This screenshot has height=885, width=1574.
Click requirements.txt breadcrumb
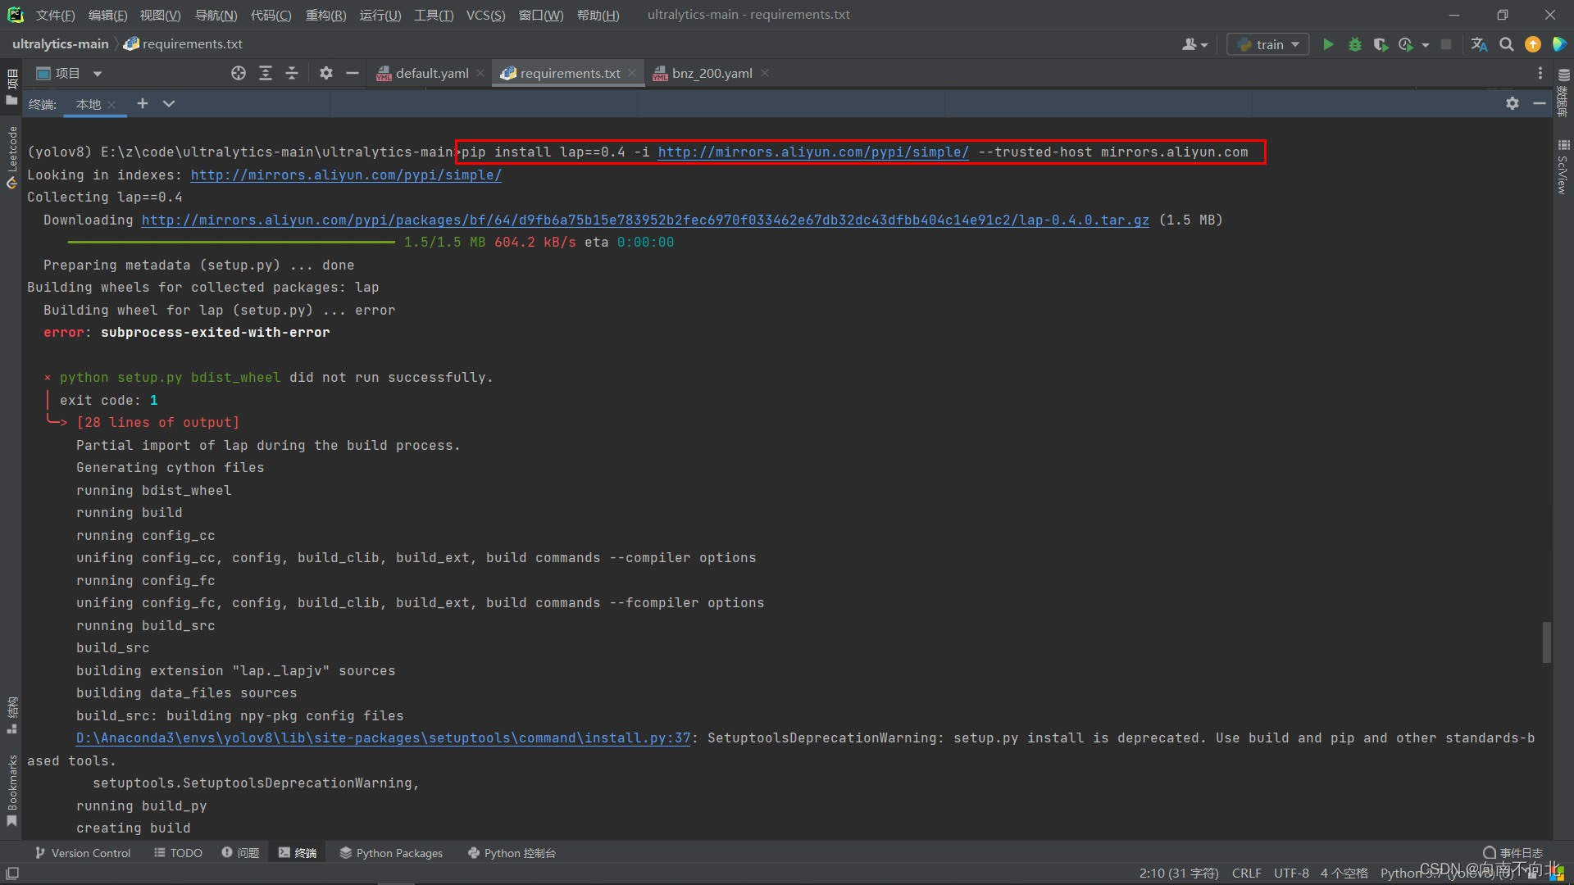coord(184,43)
